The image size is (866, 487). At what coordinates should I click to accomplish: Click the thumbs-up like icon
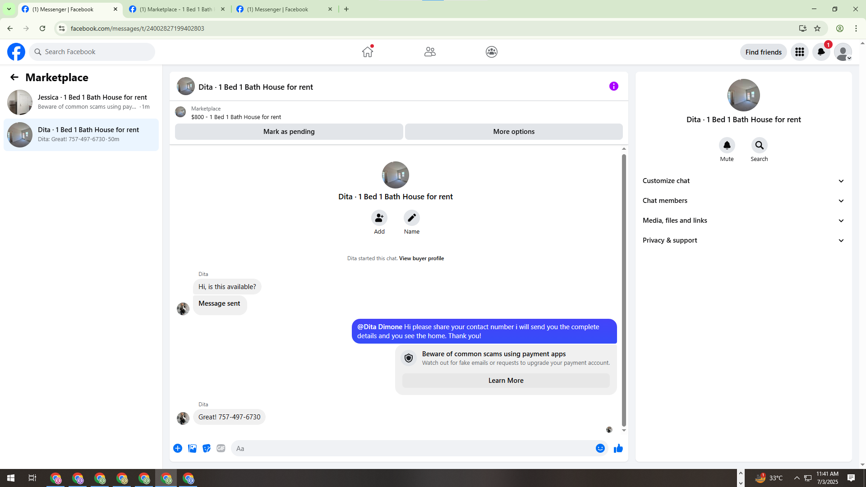click(618, 448)
